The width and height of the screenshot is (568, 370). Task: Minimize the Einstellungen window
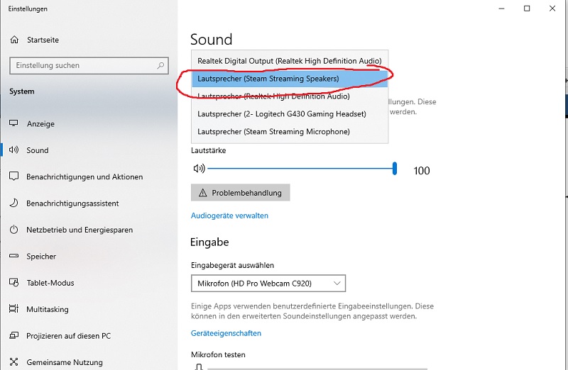(501, 9)
